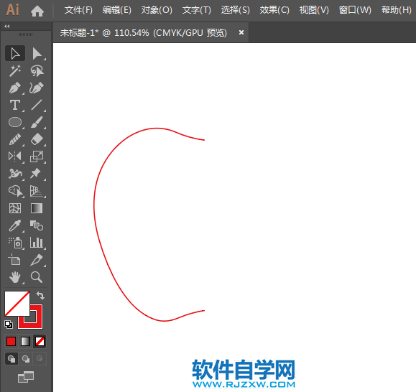Select the Eraser tool
Viewport: 416px width, 392px height.
[x=37, y=139]
